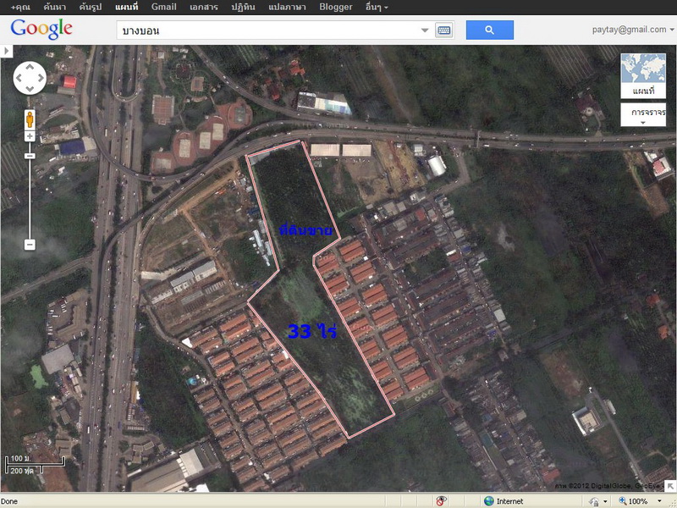The height and width of the screenshot is (508, 677).
Task: Click the zoom out minus button
Action: (x=30, y=244)
